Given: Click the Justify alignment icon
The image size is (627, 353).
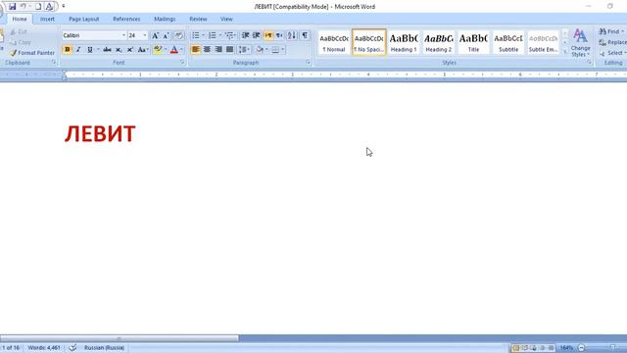Looking at the screenshot, I should (229, 50).
